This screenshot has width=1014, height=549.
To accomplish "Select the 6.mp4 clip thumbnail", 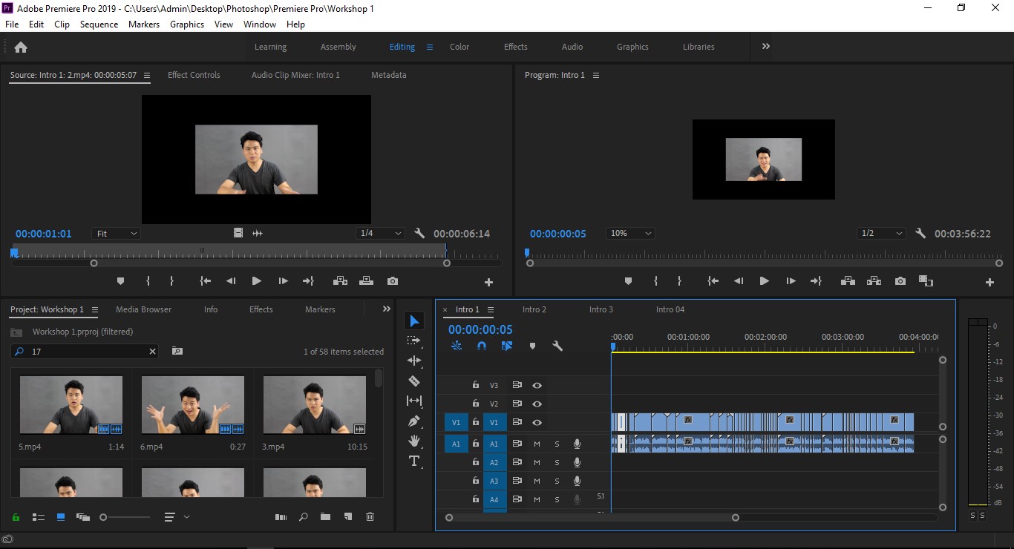I will 193,404.
